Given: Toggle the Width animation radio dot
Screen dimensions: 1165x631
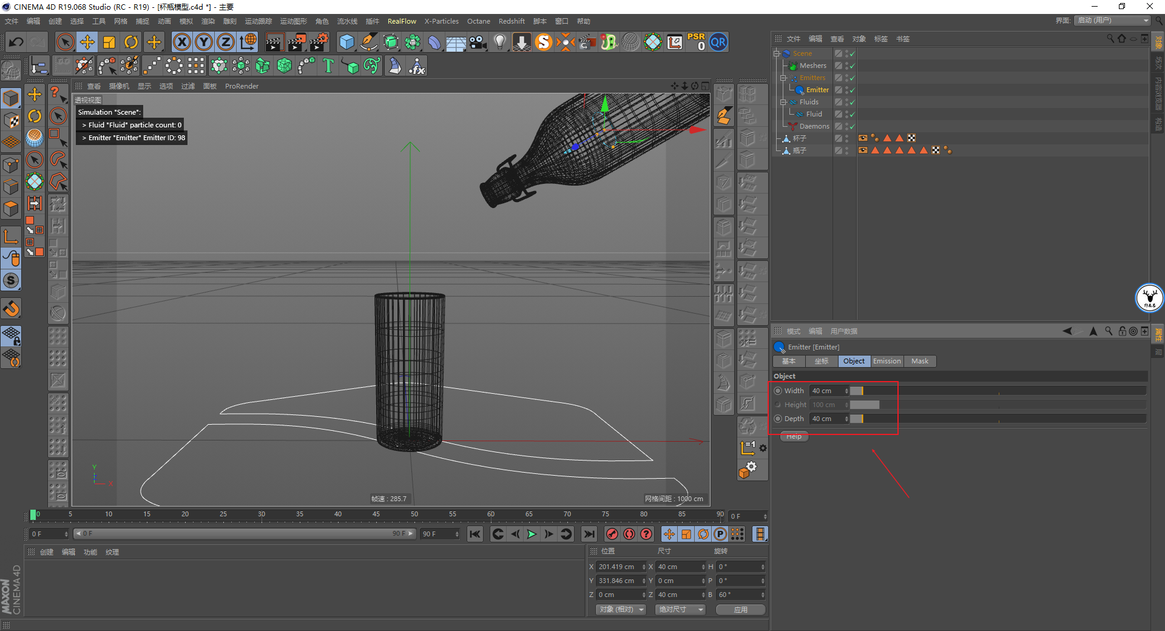Looking at the screenshot, I should 778,391.
